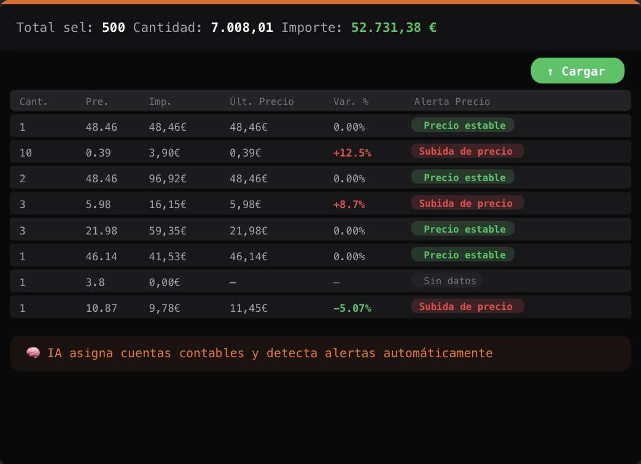Click the +8.7% variation value
Viewport: 641px width, 464px height.
tap(349, 204)
